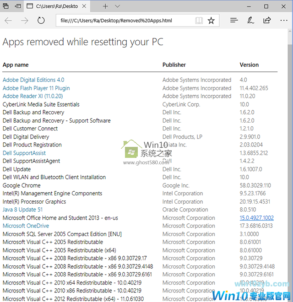Show the set-aside tabs icon
Screen dimensions: 293x302
pos(5,6)
